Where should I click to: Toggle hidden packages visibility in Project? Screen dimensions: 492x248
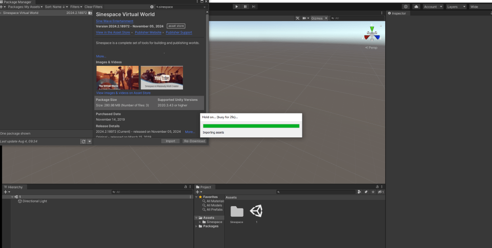pos(380,192)
